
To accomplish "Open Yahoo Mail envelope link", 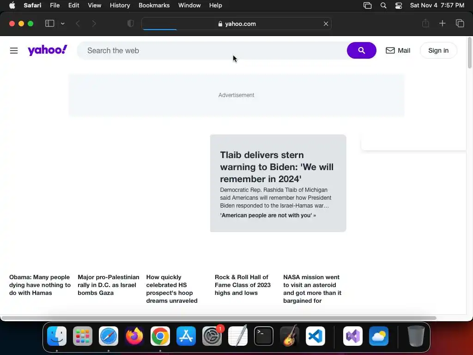I will tap(398, 50).
